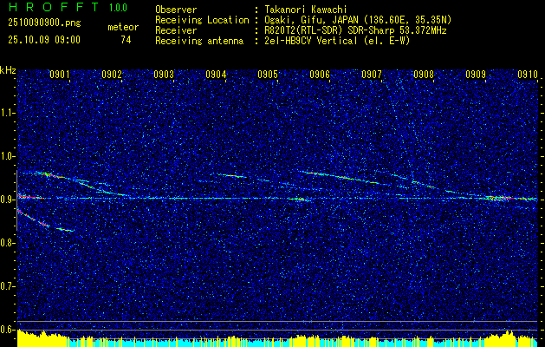
Task: Click the date stamp 25.10.09 09:00
Action: pos(44,40)
